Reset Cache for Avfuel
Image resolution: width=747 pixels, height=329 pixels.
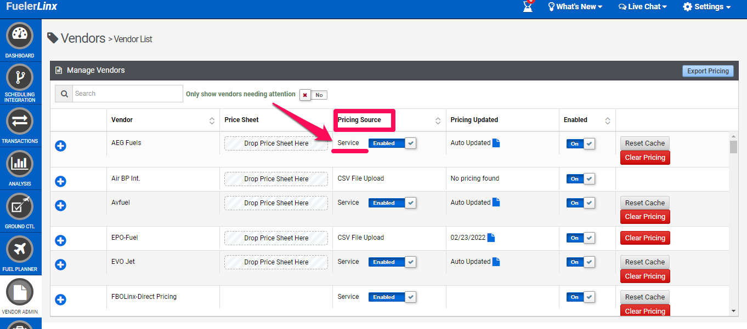[x=645, y=203]
